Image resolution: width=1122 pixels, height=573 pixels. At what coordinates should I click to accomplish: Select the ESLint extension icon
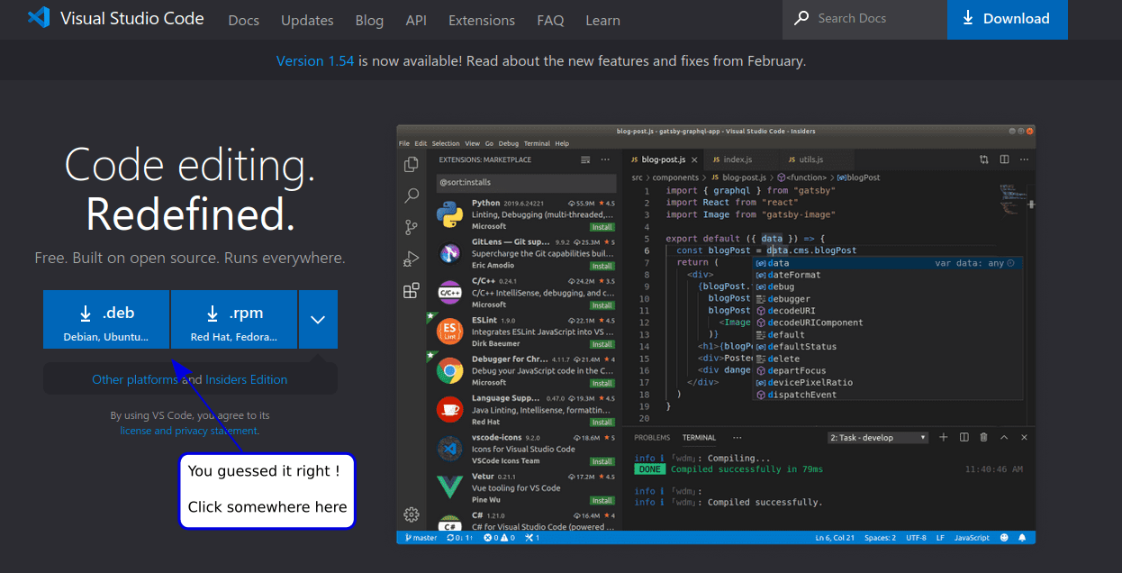tap(450, 332)
